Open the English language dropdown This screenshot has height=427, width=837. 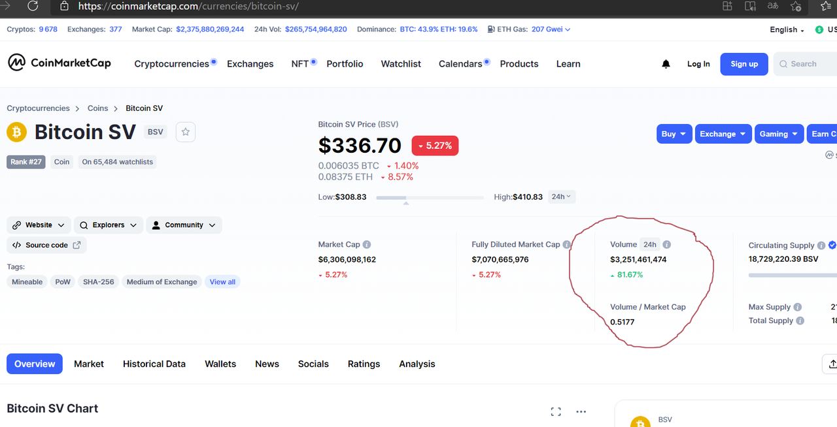pyautogui.click(x=787, y=29)
